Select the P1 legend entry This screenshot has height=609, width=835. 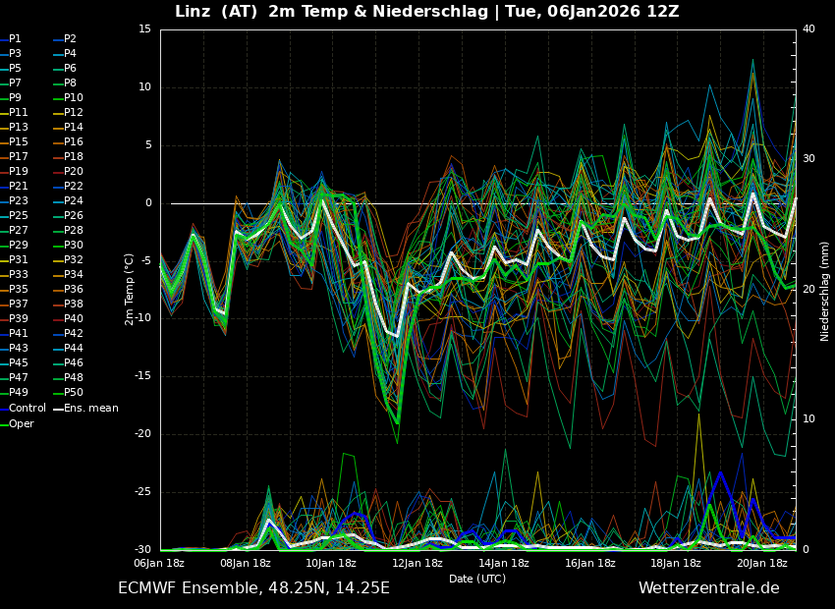point(15,39)
